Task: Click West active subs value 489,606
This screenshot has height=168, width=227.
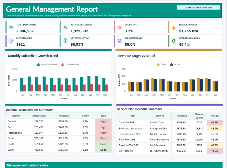Action: pyautogui.click(x=39, y=150)
